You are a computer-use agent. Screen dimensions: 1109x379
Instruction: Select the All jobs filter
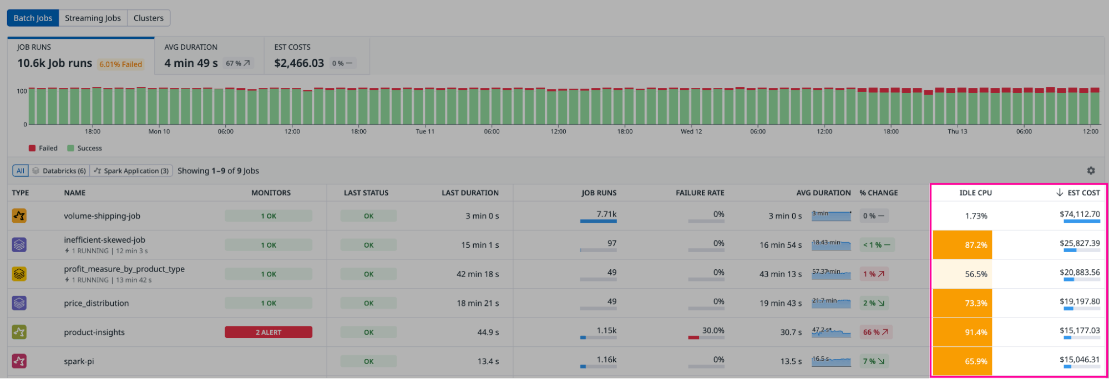[21, 171]
